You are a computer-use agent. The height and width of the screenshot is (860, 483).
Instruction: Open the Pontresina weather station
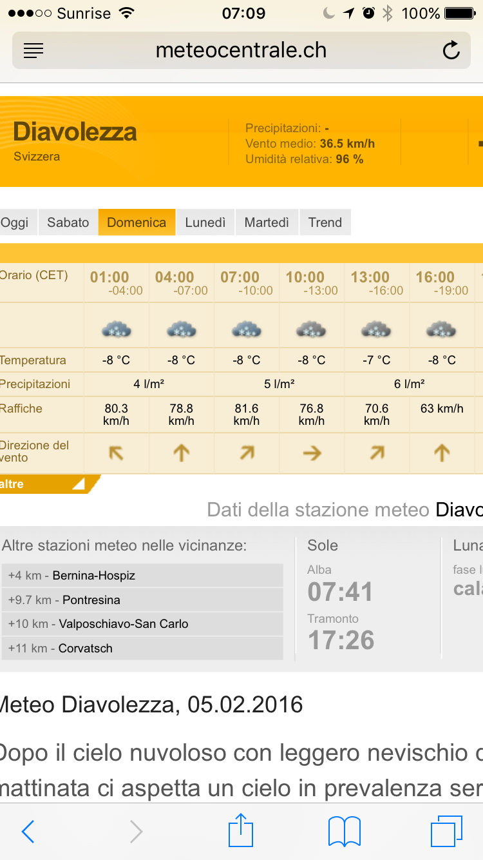[x=91, y=600]
